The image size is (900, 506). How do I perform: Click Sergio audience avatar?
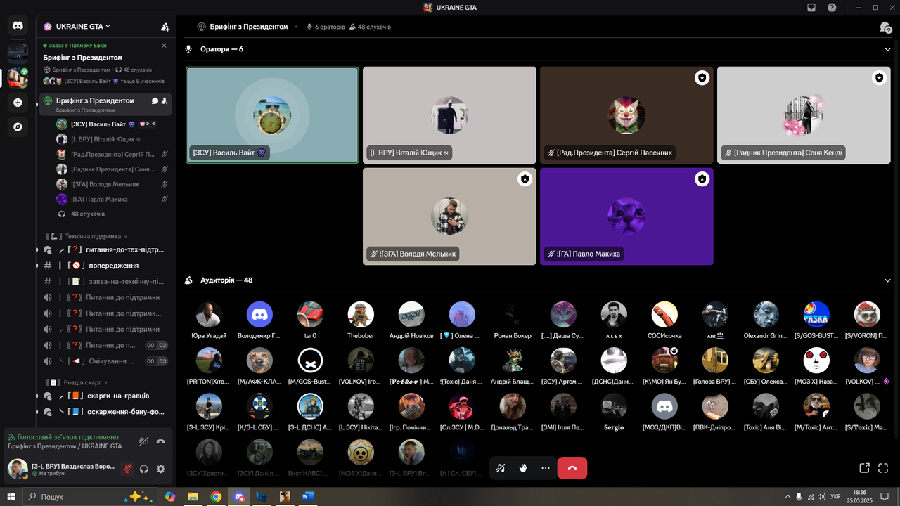pos(614,406)
